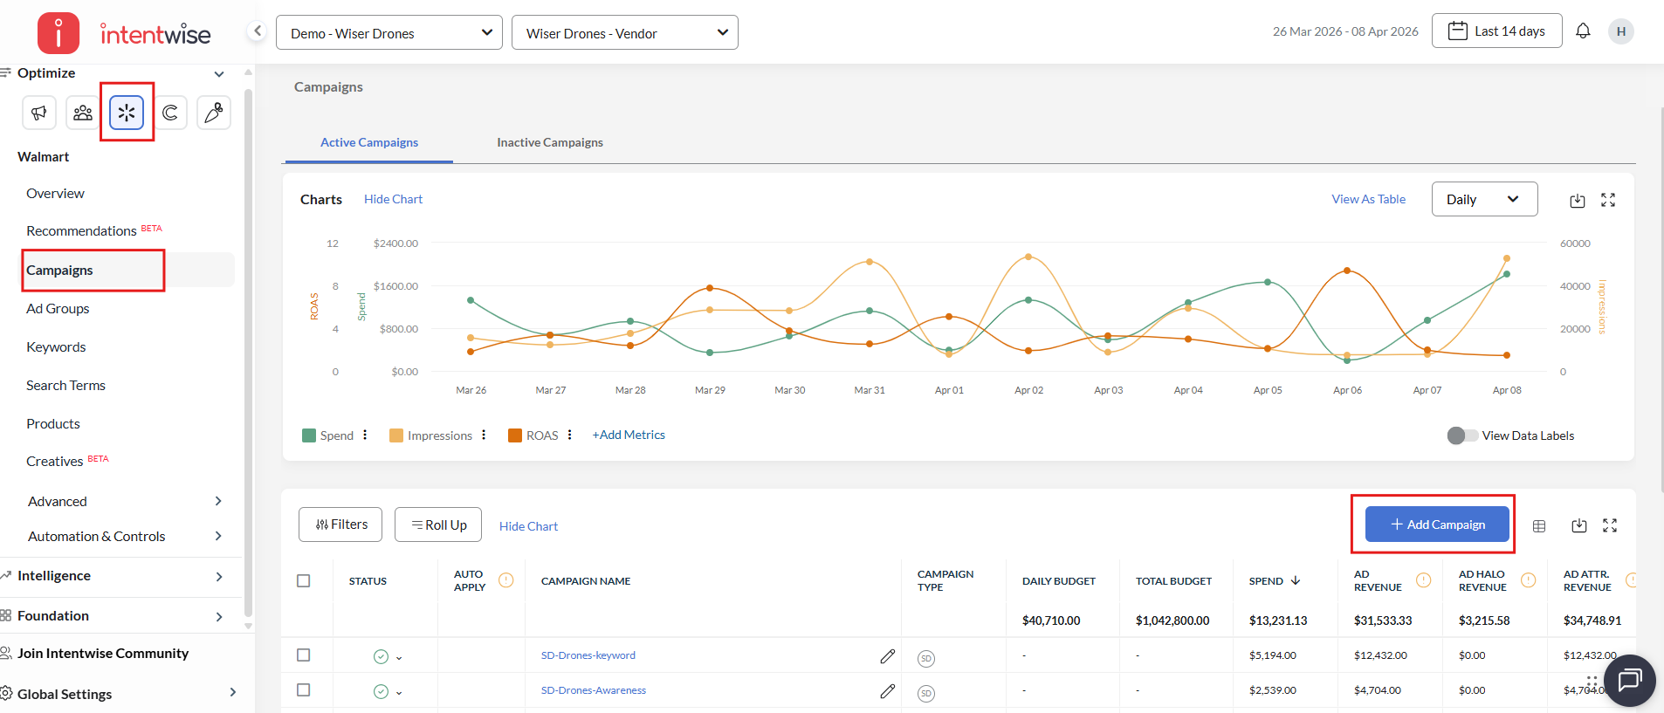This screenshot has height=713, width=1664.
Task: Open Search Terms in sidebar
Action: pyautogui.click(x=65, y=386)
